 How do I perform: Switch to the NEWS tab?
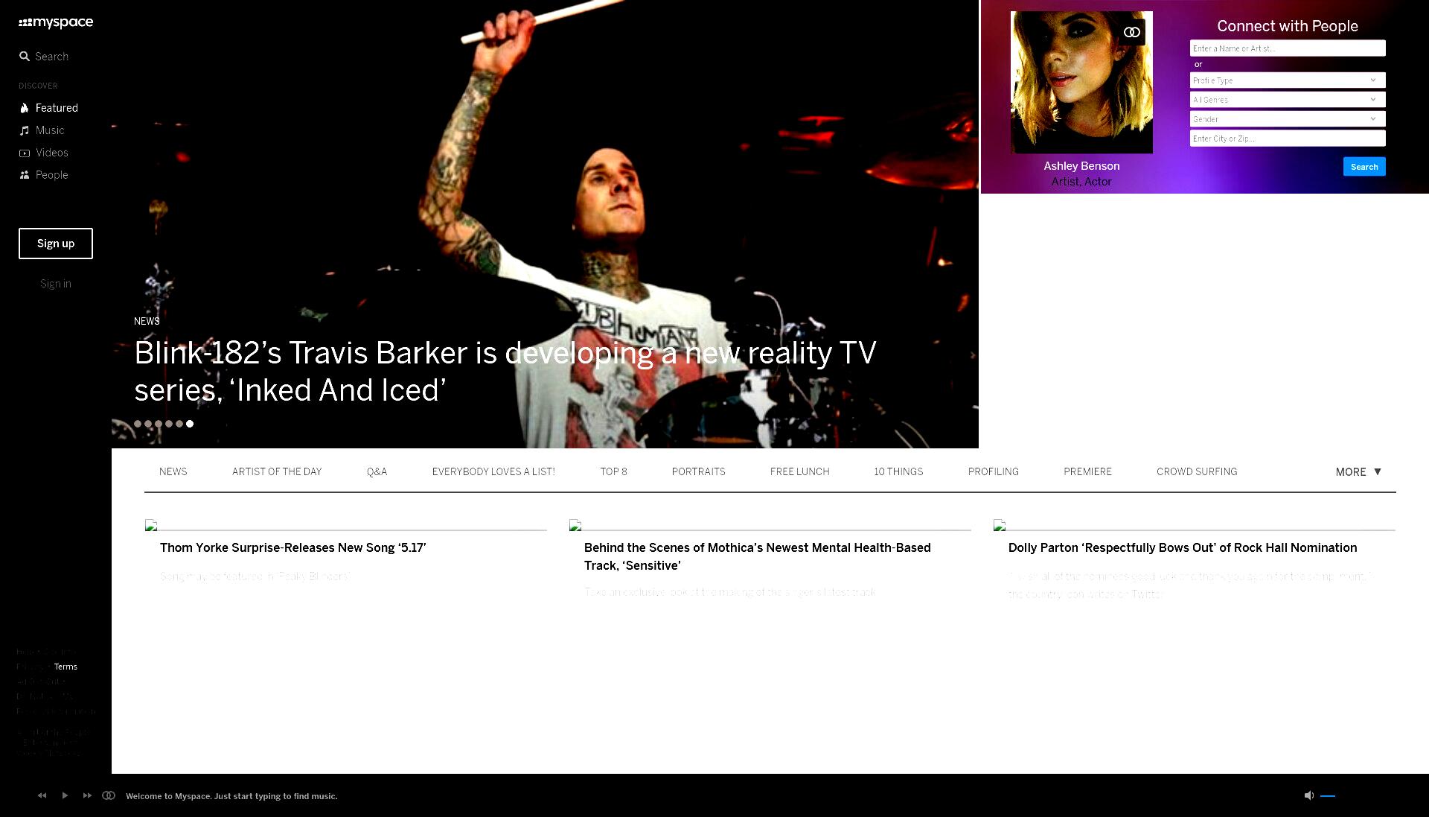pyautogui.click(x=173, y=472)
